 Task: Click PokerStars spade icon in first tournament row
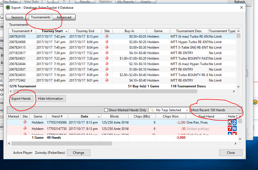click(x=107, y=36)
